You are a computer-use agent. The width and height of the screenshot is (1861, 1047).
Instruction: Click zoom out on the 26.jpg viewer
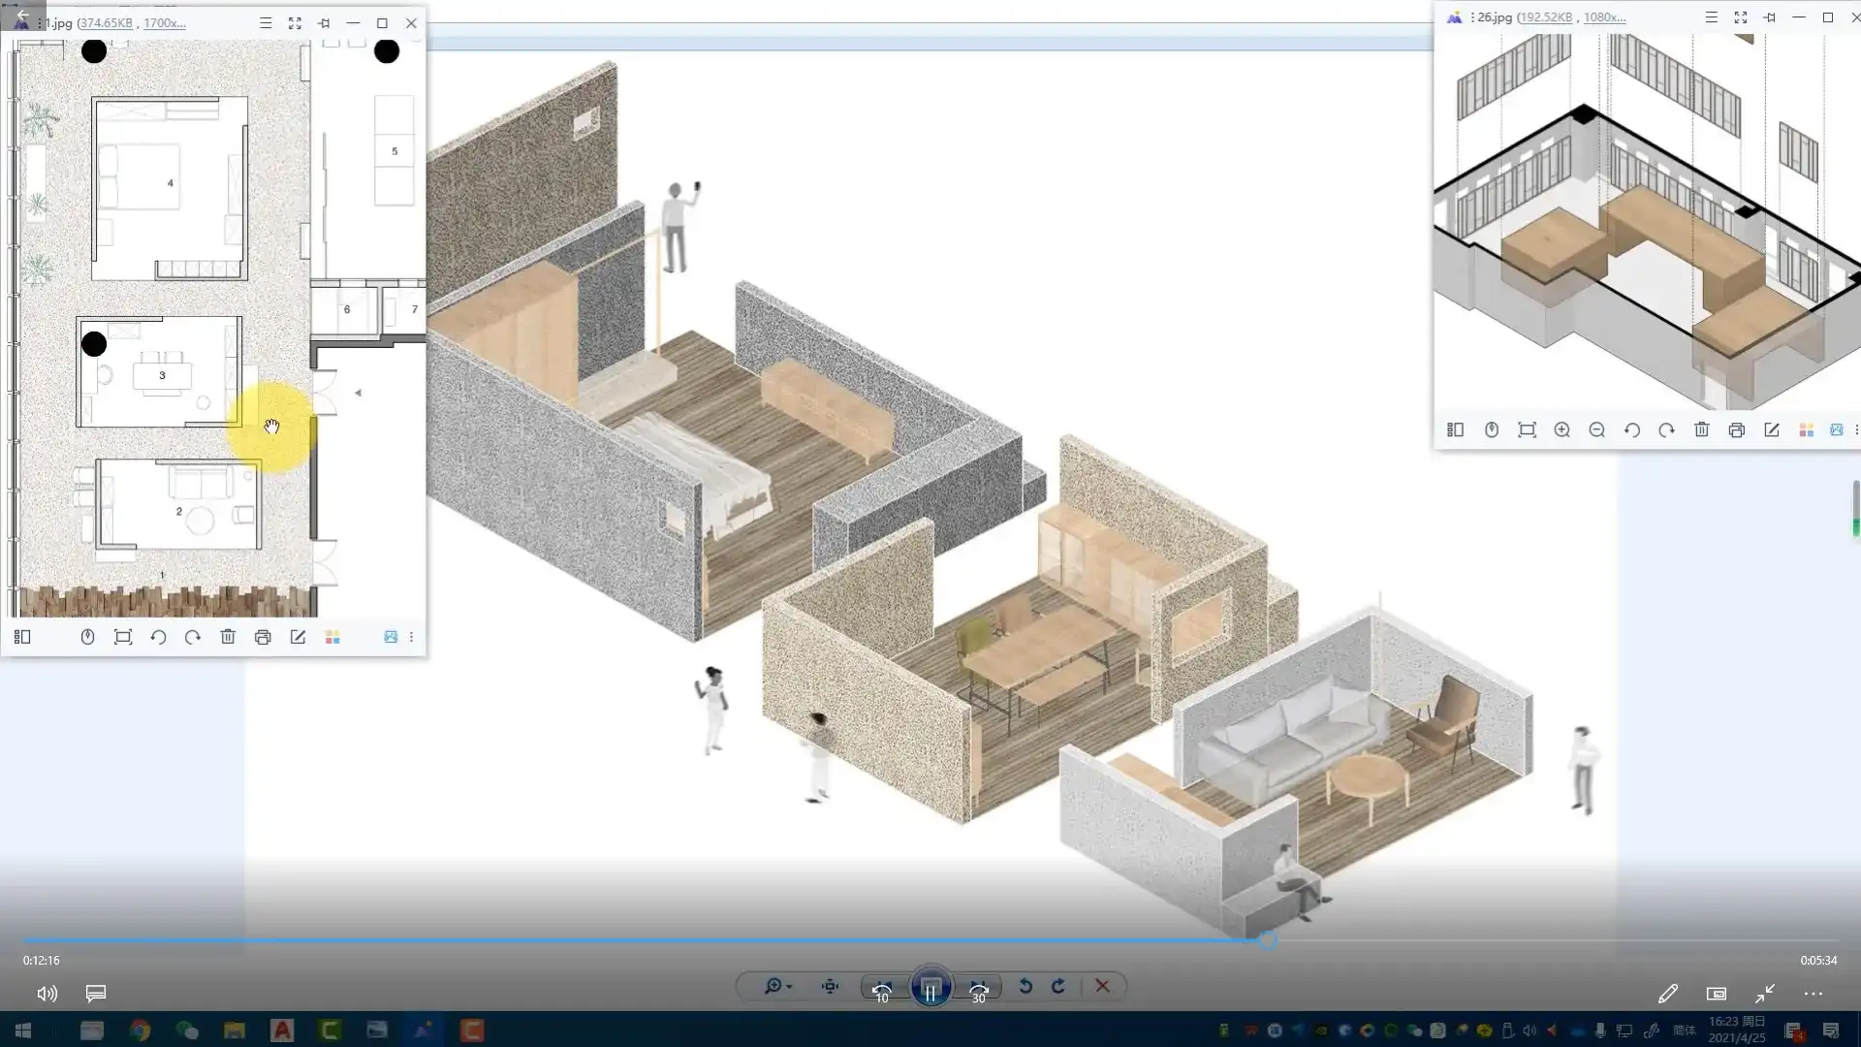1596,429
